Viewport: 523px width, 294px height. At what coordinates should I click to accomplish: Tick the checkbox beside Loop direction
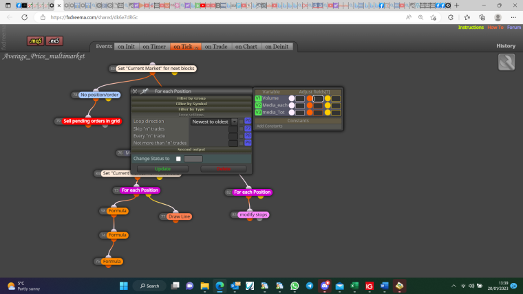241,122
